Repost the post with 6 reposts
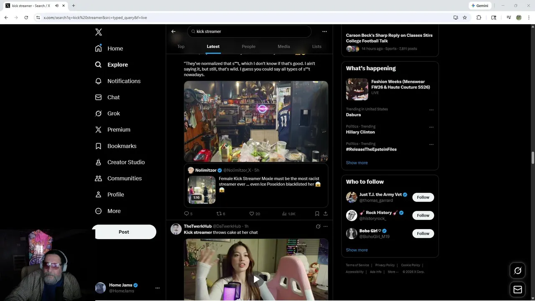This screenshot has height=301, width=535. [x=221, y=214]
